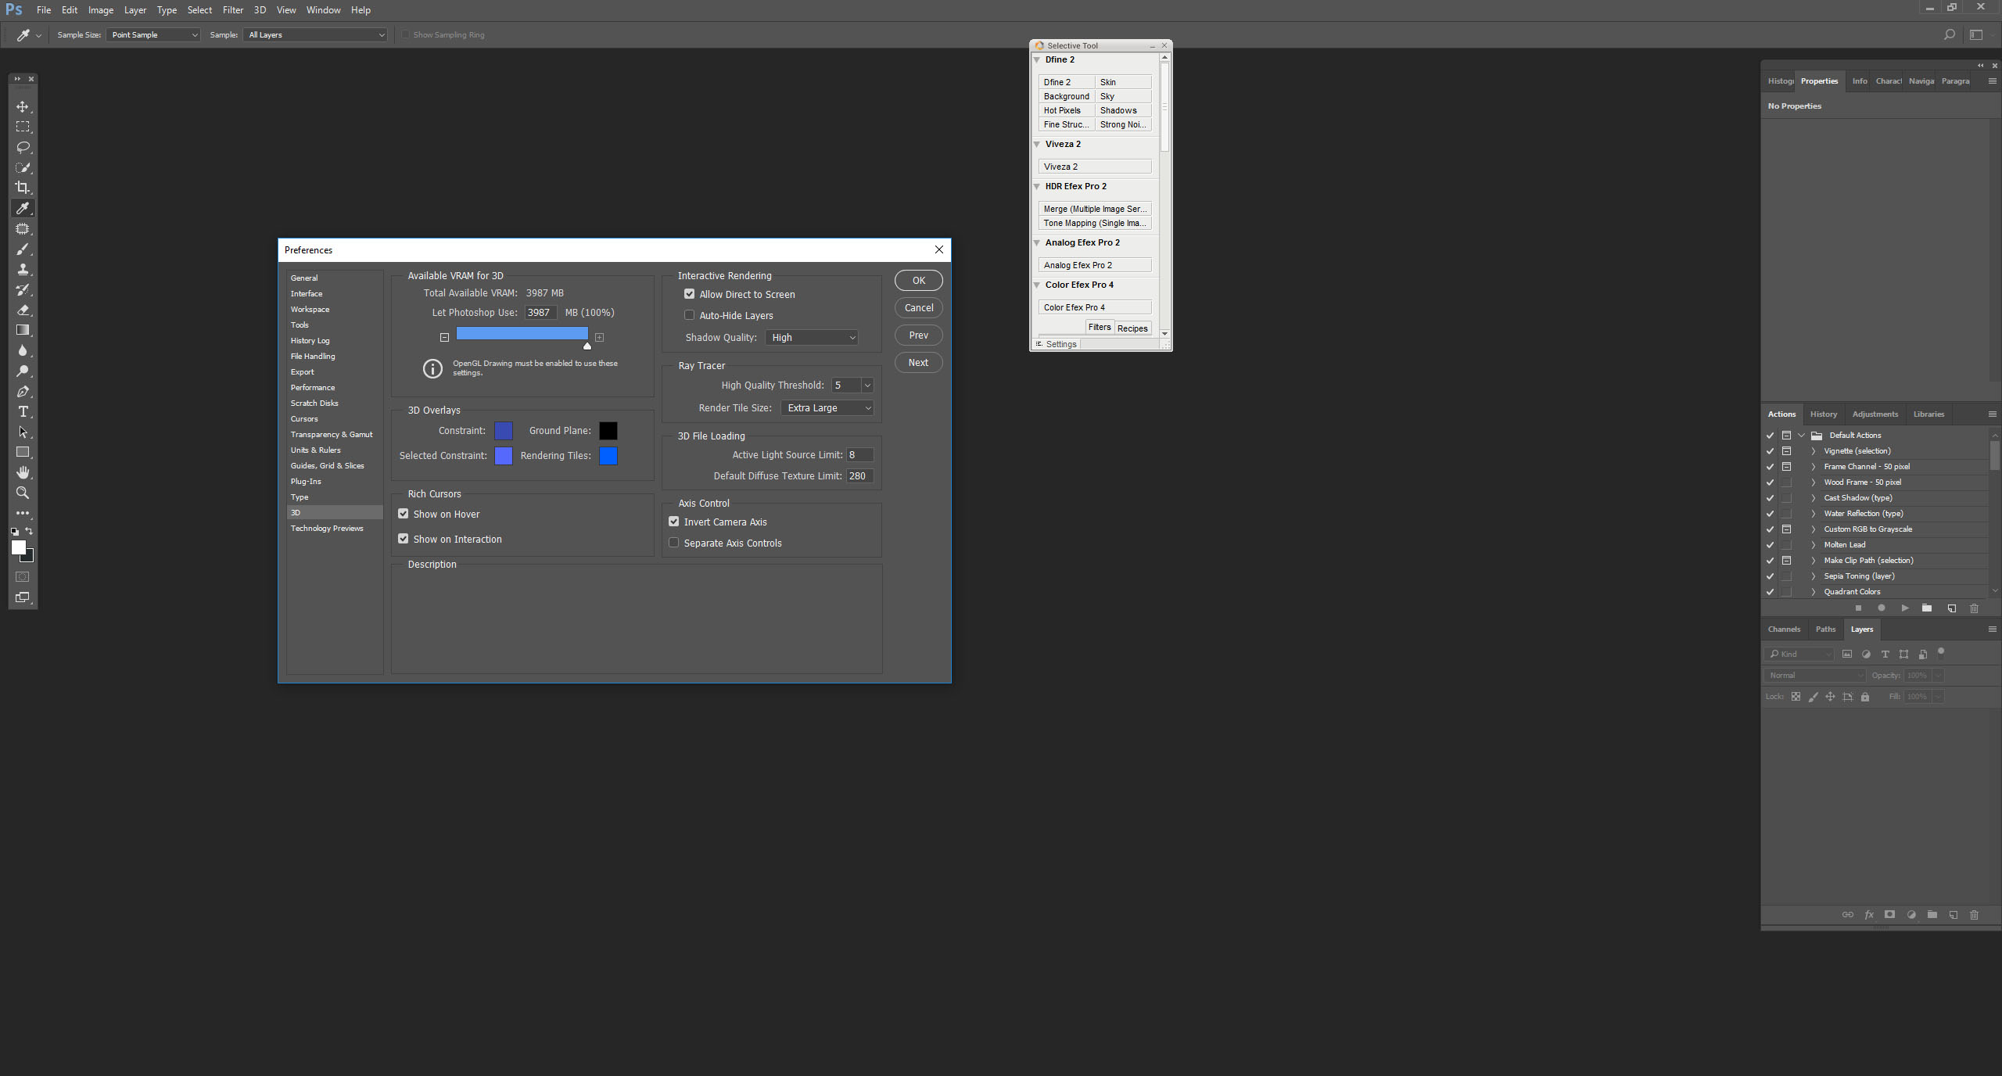Select the Move tool
Image resolution: width=2002 pixels, height=1076 pixels.
click(23, 107)
